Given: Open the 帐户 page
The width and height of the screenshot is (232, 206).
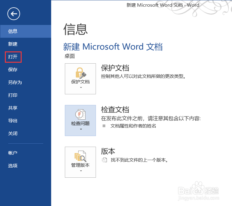Looking at the screenshot, I should [x=26, y=153].
